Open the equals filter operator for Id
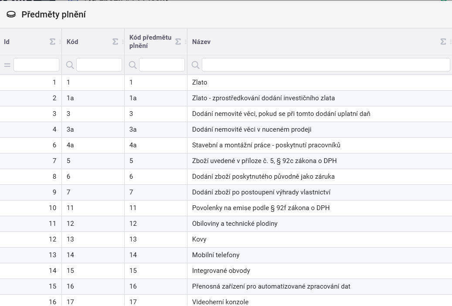The height and width of the screenshot is (306, 452). pyautogui.click(x=7, y=65)
